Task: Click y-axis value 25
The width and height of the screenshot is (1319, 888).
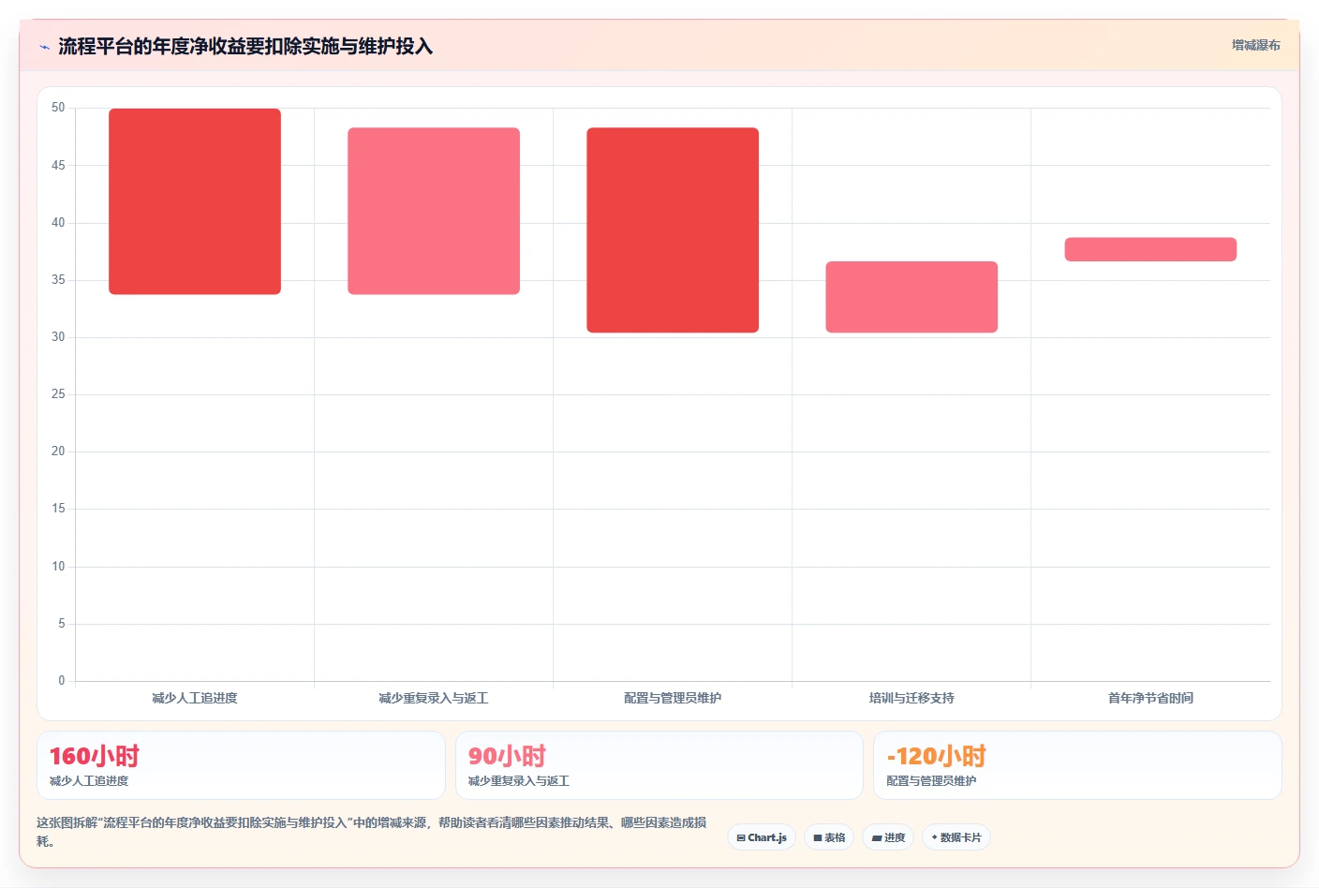Action: (58, 393)
